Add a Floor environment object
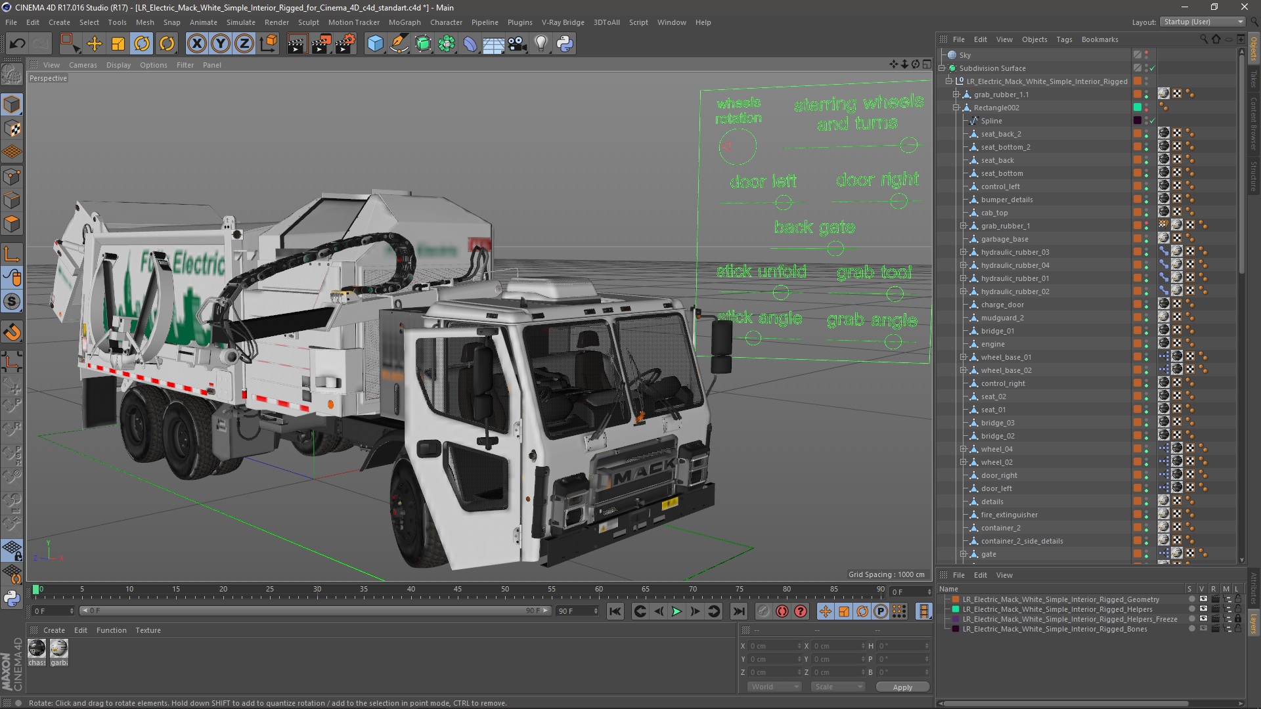 click(x=493, y=44)
